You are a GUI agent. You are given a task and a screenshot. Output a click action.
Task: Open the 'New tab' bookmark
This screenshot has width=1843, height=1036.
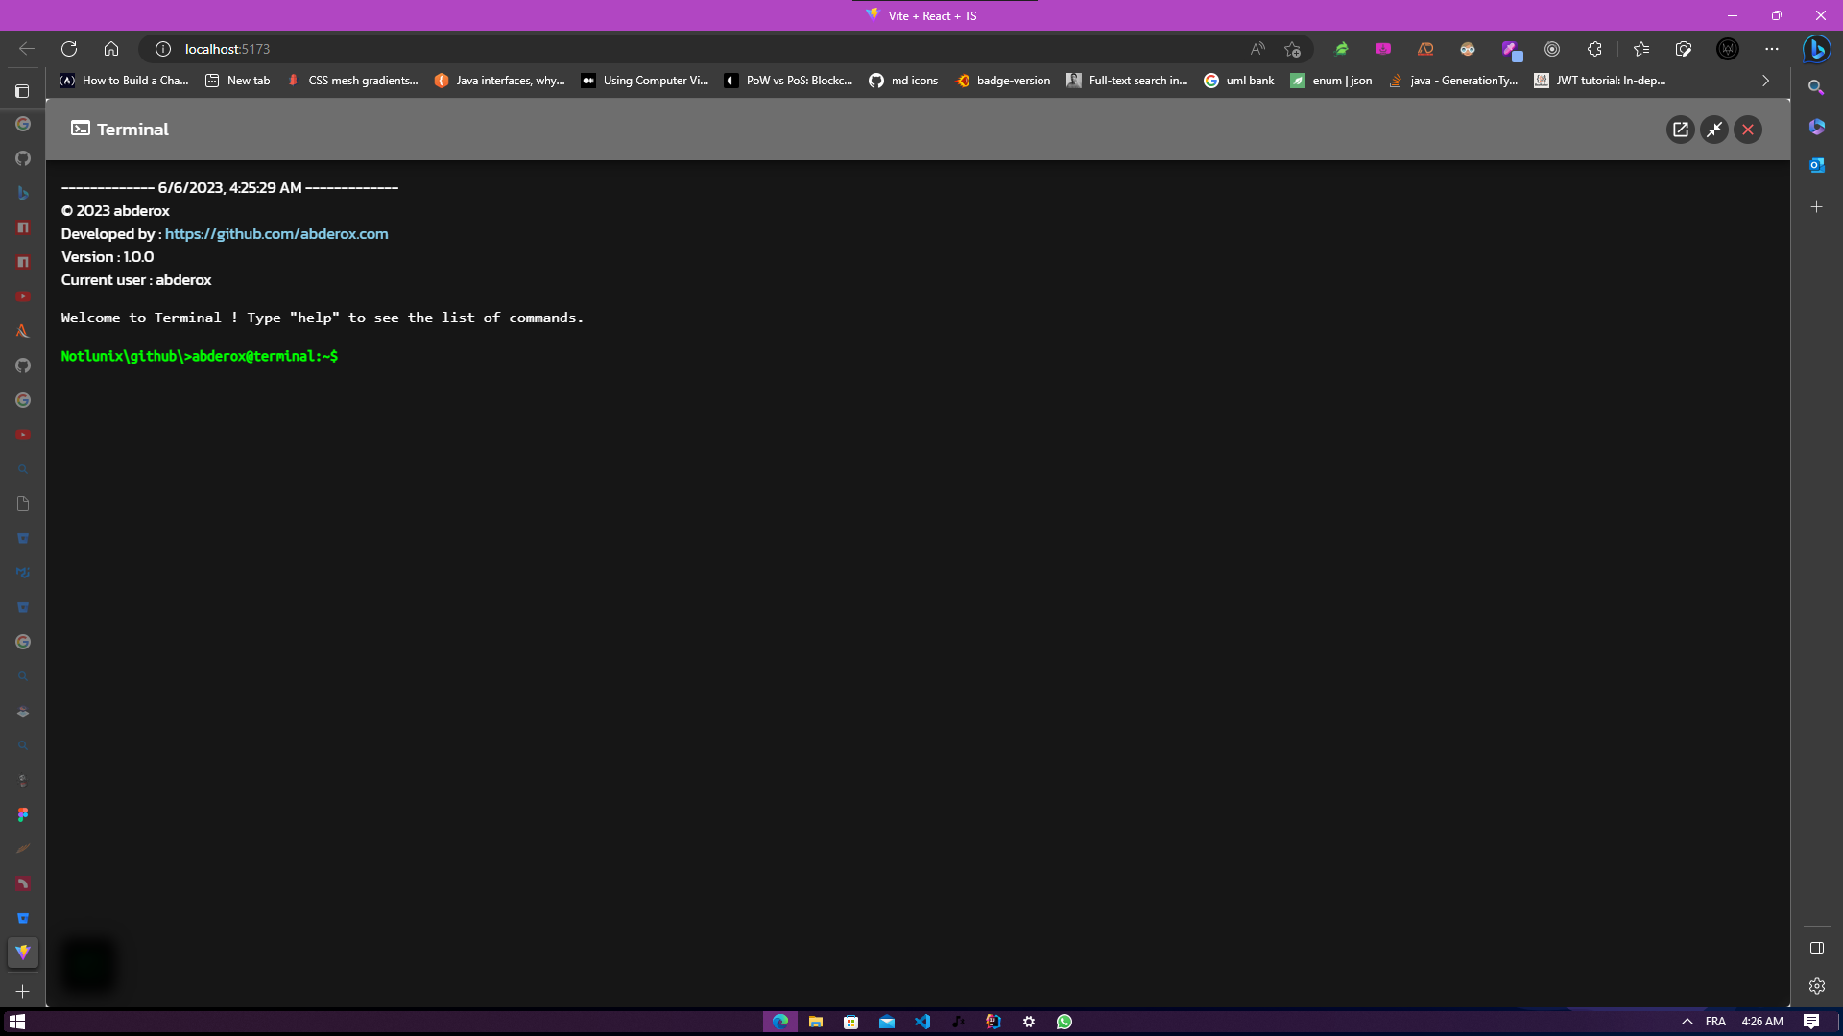237,81
